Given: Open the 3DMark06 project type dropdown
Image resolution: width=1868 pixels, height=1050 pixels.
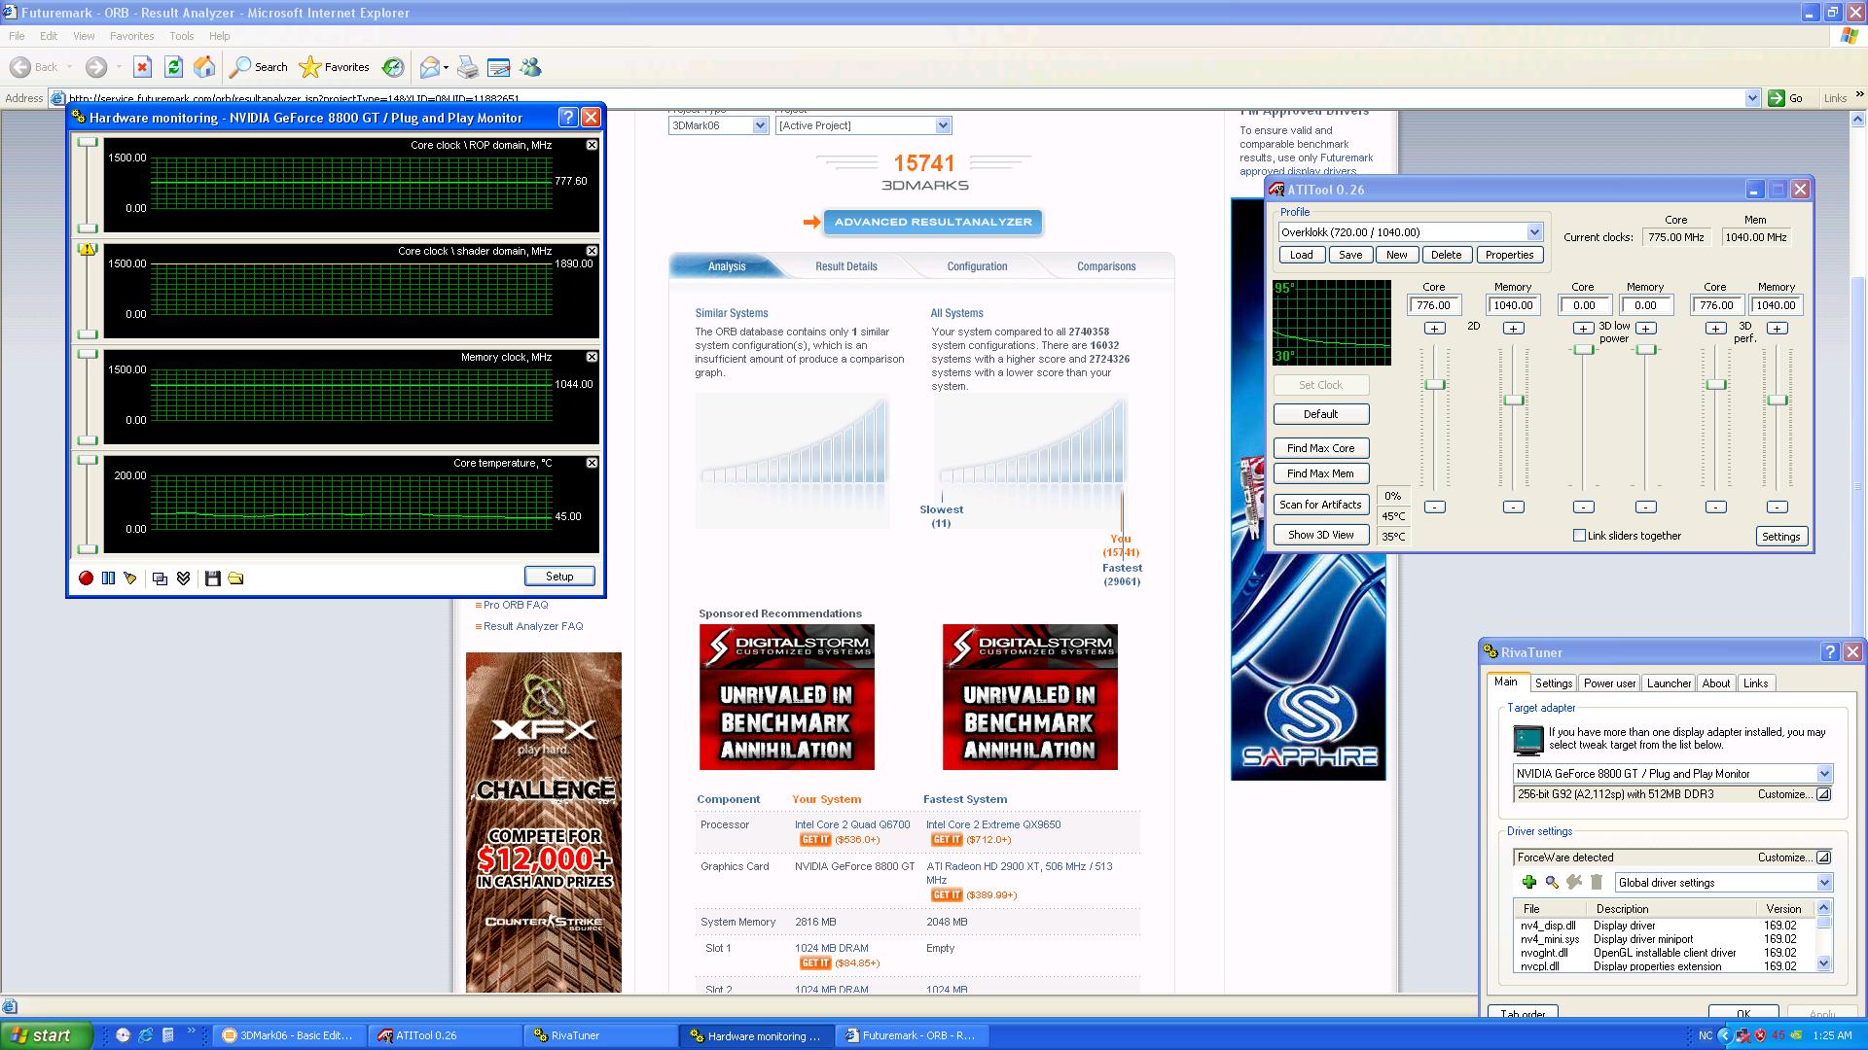Looking at the screenshot, I should coord(760,125).
